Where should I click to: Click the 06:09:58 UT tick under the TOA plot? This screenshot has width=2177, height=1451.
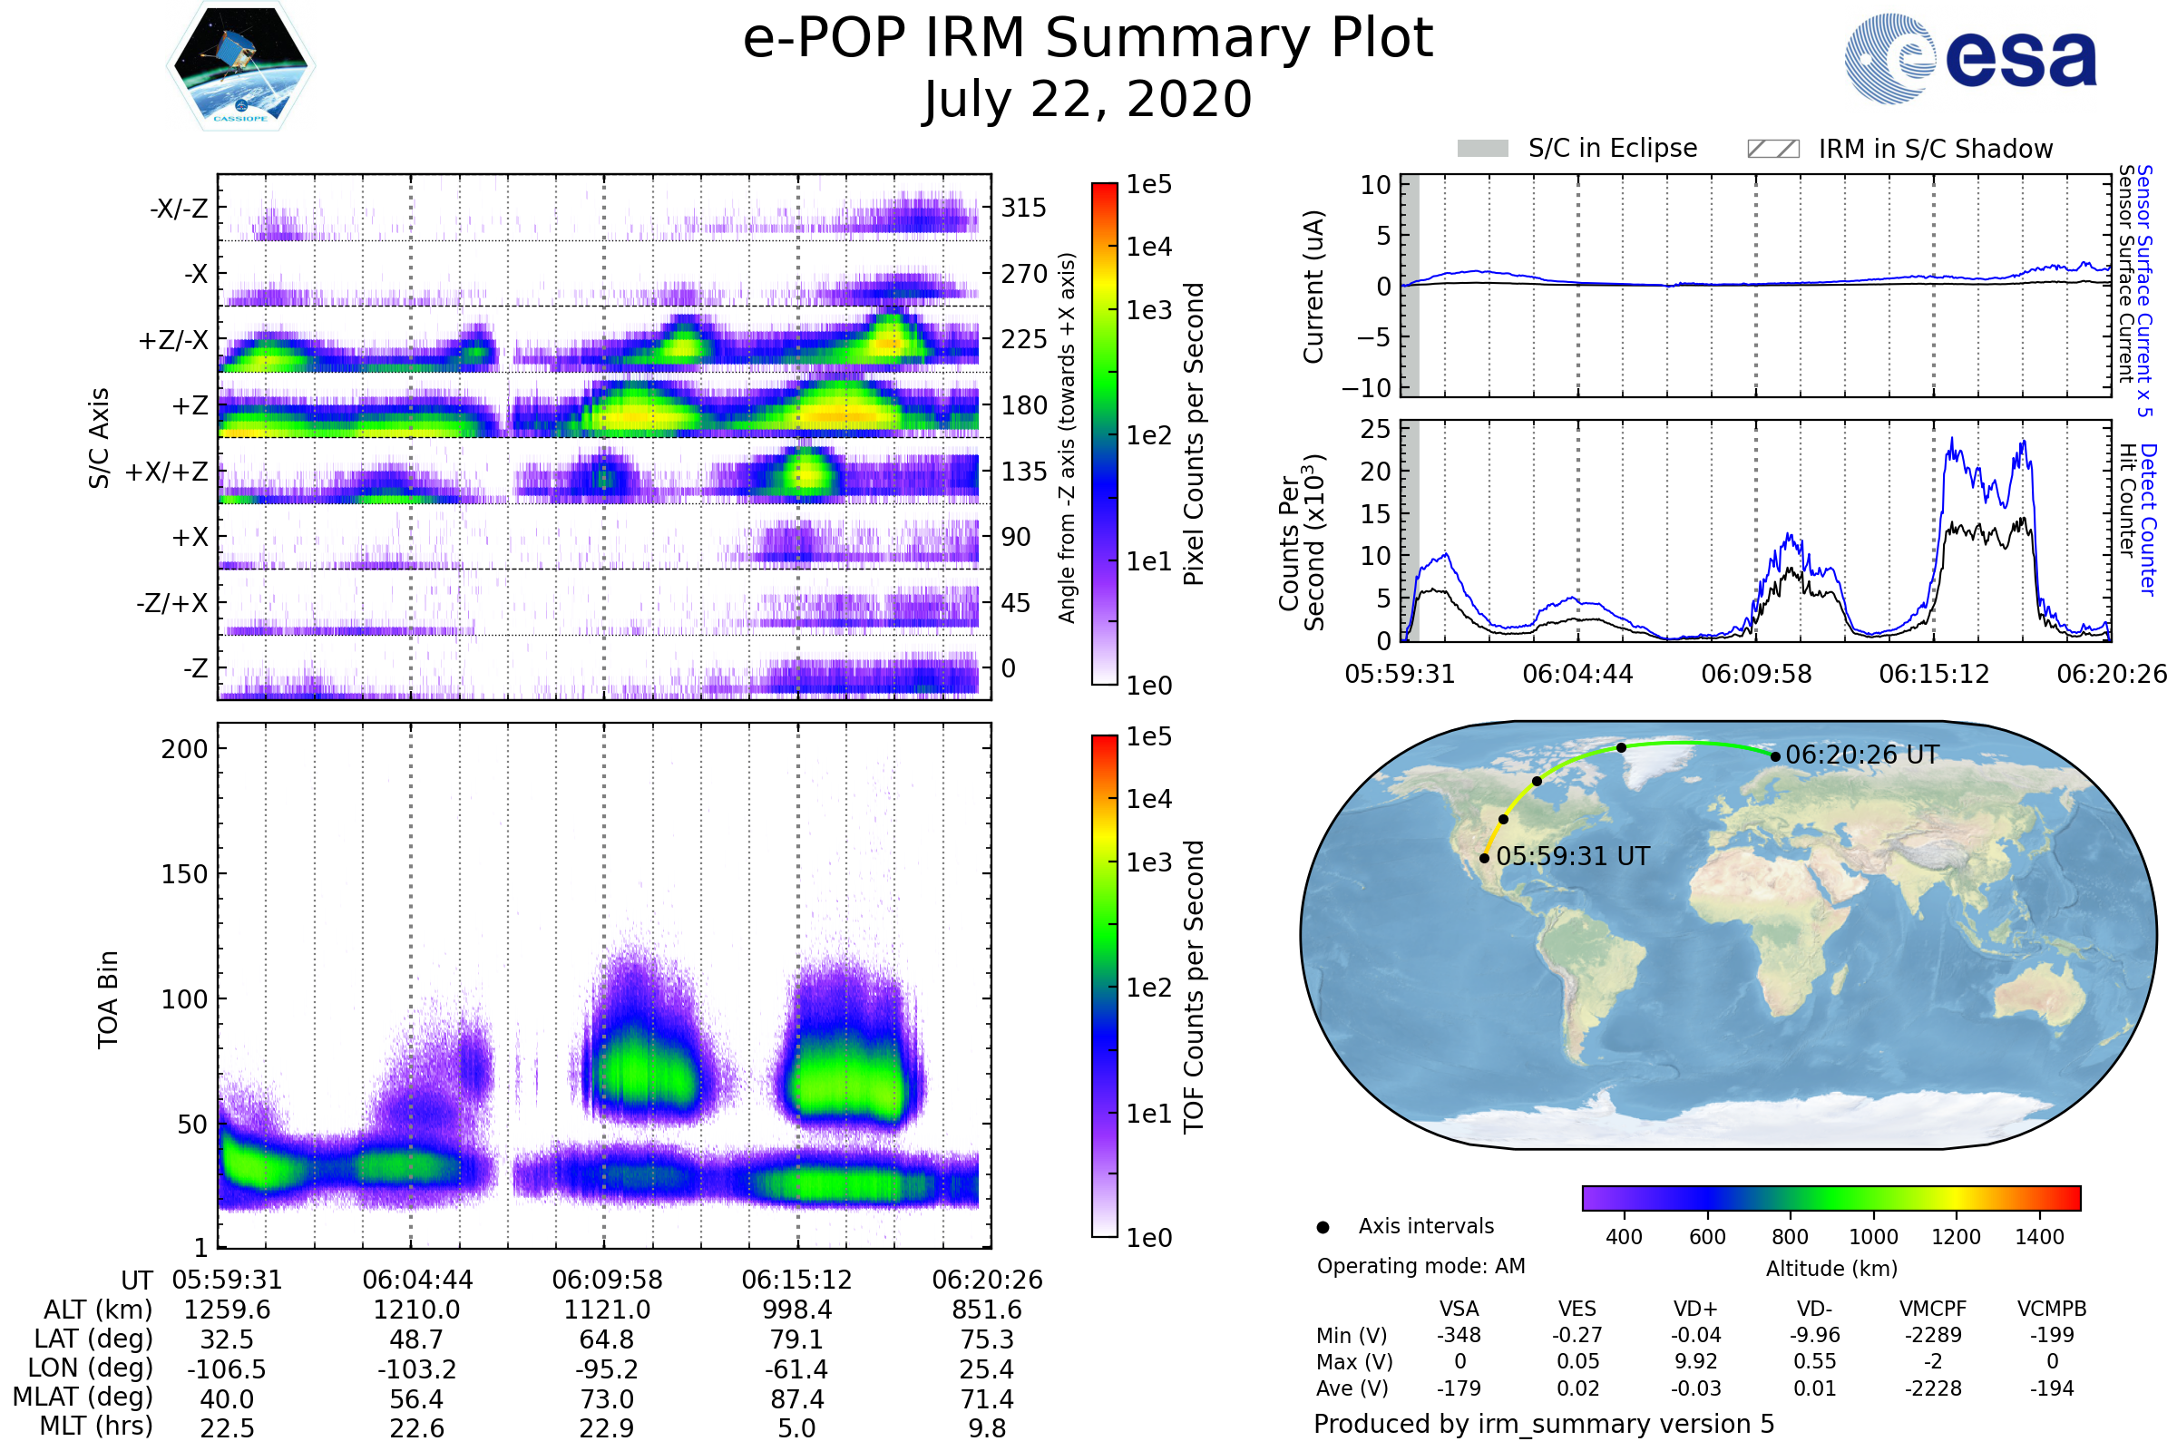607,1281
